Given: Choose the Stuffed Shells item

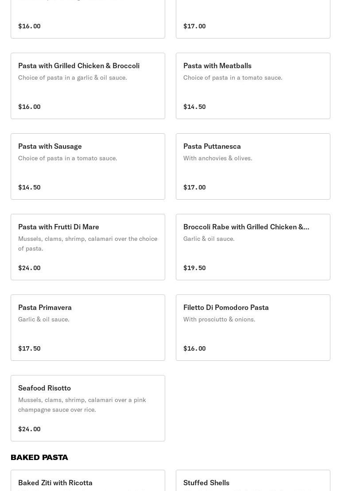Looking at the screenshot, I should click(253, 482).
